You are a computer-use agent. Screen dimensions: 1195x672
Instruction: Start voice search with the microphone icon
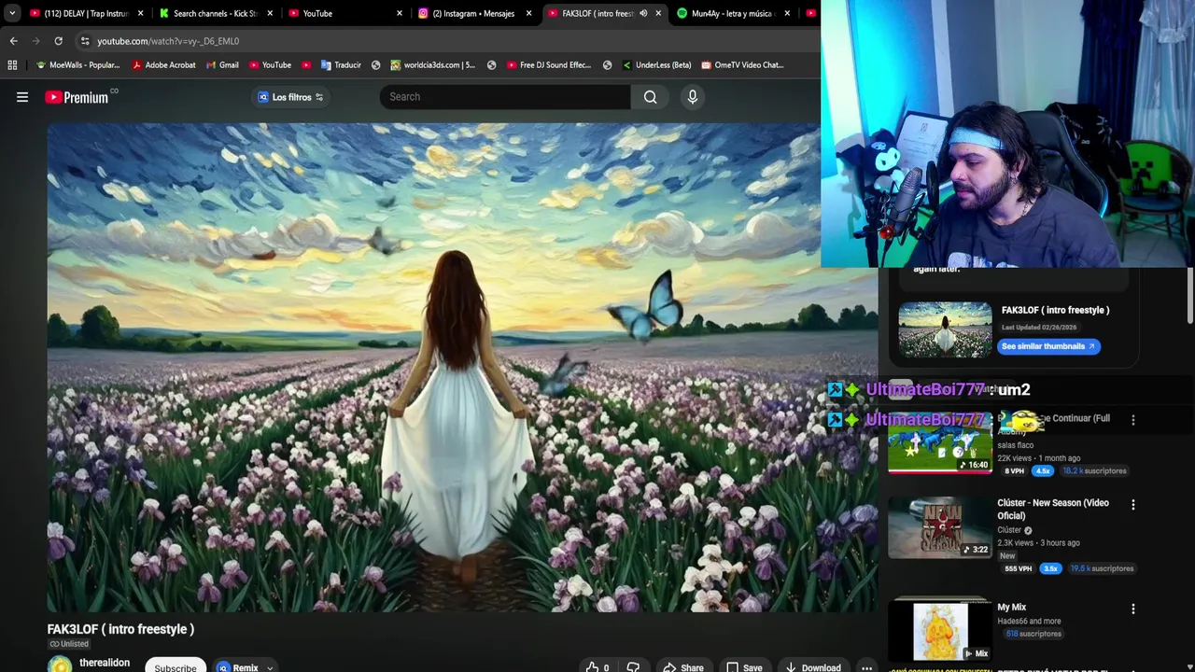pos(692,97)
